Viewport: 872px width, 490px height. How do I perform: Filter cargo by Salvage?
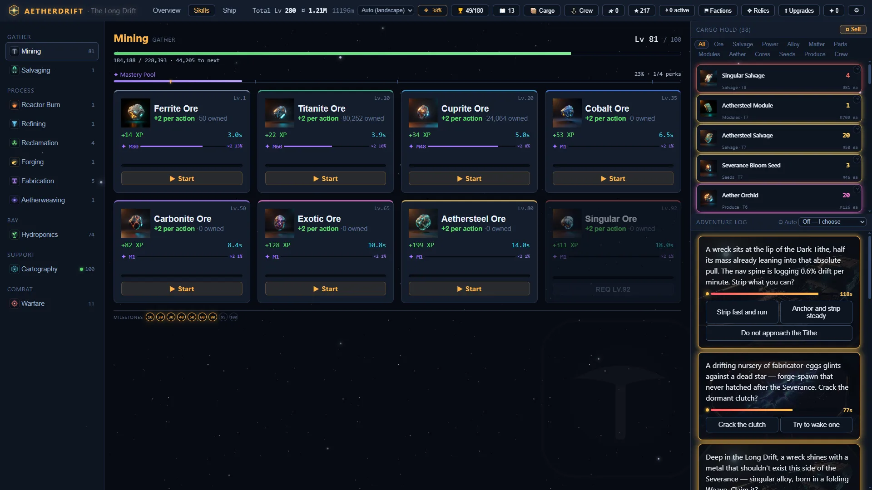coord(743,44)
